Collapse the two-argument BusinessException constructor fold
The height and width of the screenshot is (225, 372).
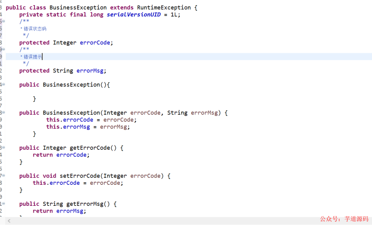tap(3, 112)
